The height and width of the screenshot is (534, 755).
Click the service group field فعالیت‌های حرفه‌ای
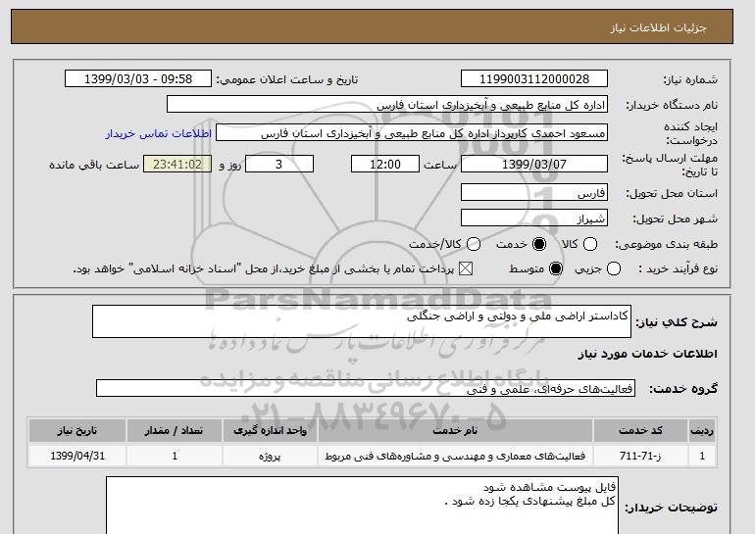pos(366,388)
